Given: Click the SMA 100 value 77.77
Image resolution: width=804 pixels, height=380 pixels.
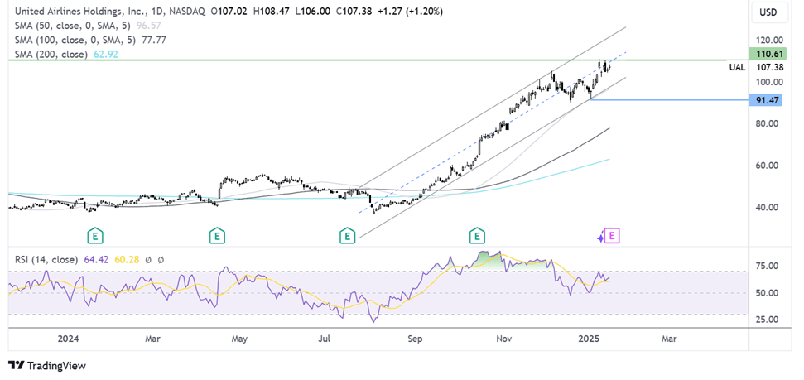Looking at the screenshot, I should coord(155,40).
